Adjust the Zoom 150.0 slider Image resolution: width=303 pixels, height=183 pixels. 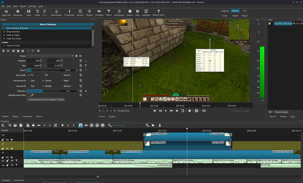(52, 70)
